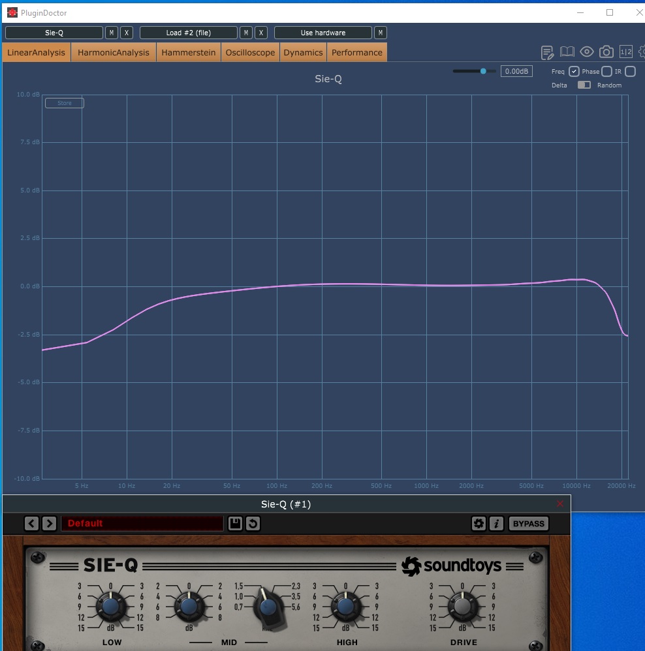
Task: Enable the Phase checkbox
Action: click(x=606, y=72)
